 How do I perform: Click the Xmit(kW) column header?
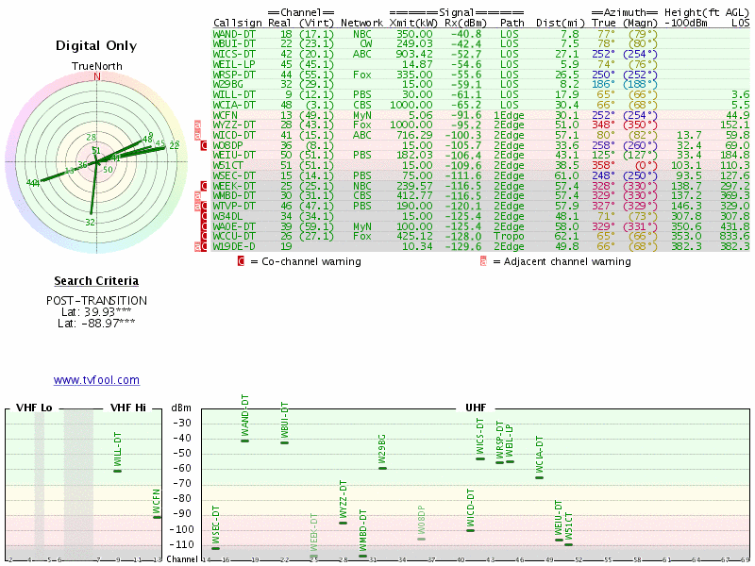click(413, 23)
